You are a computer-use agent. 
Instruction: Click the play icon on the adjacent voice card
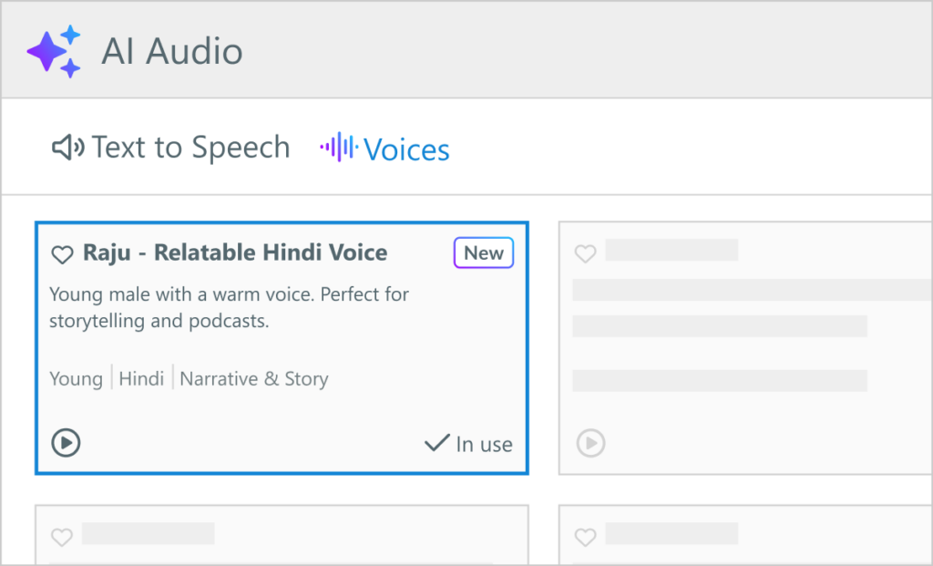click(590, 444)
